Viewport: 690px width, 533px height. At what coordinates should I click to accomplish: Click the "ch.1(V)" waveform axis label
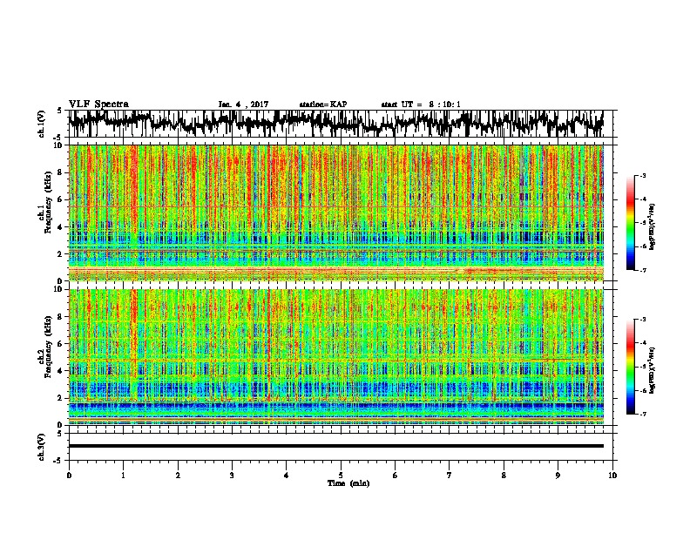[42, 124]
